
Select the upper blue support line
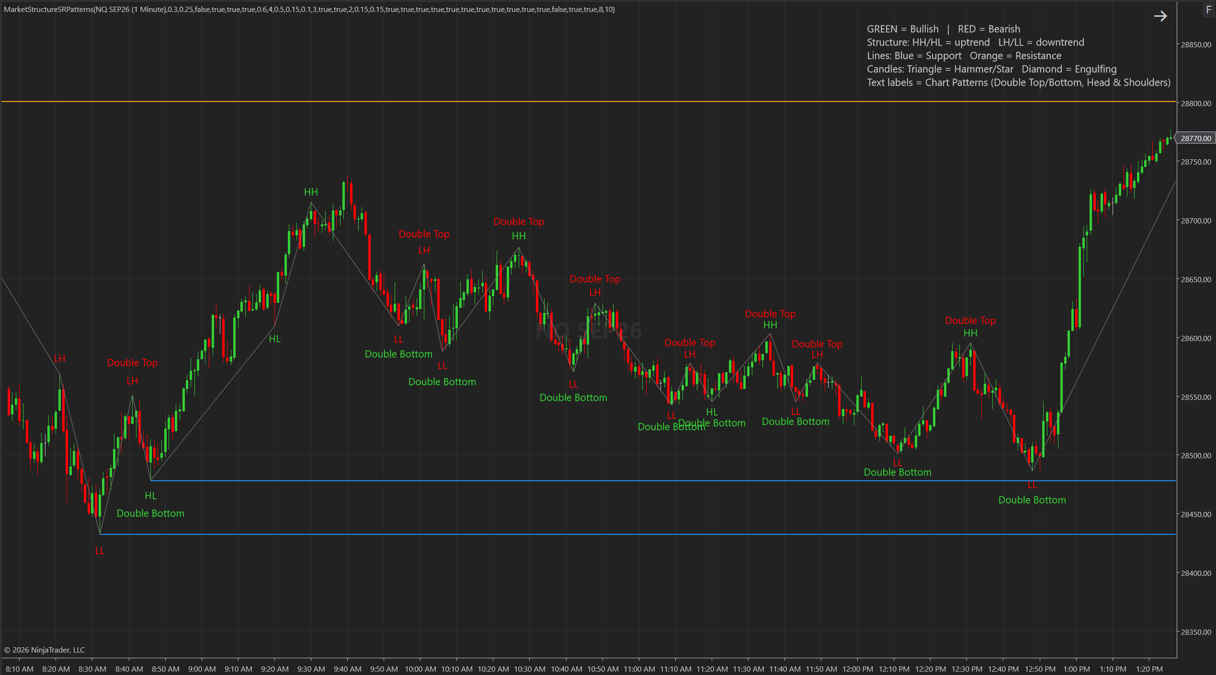(x=663, y=481)
